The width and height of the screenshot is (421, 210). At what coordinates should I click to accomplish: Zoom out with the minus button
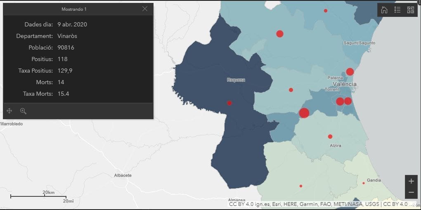[x=411, y=192]
